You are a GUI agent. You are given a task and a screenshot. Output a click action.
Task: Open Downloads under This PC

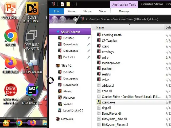[x=71, y=85]
